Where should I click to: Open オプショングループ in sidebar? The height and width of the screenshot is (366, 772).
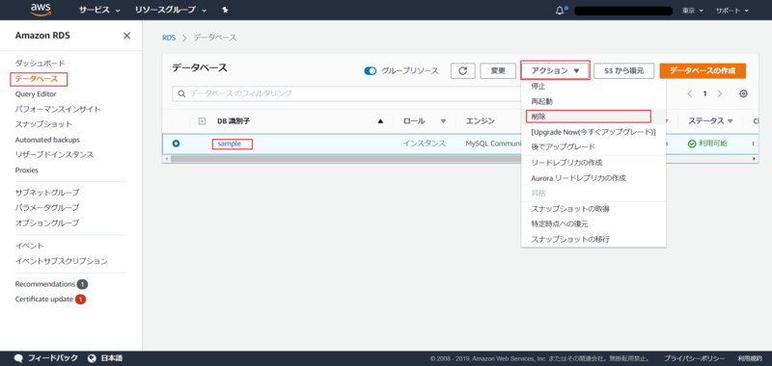click(46, 222)
